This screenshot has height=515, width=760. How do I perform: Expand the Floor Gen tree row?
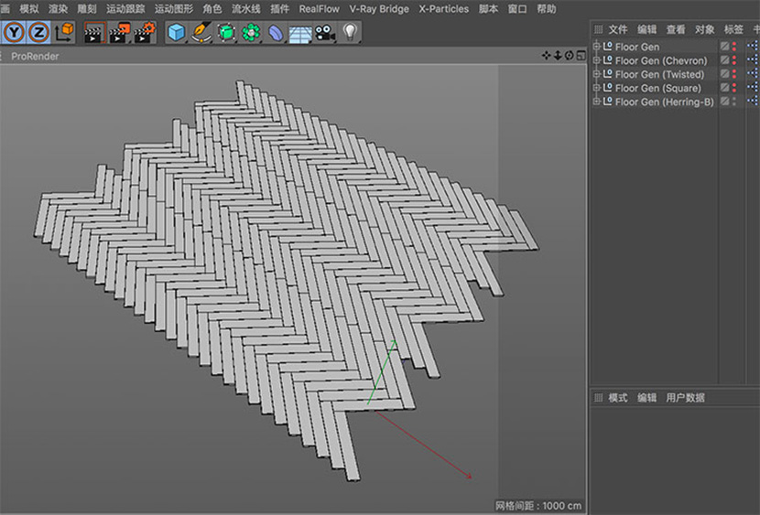(x=597, y=47)
